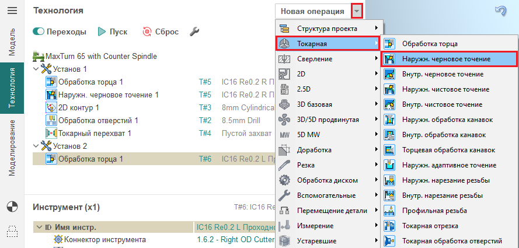Click the dashed-box icon in sidebar

coord(12,231)
